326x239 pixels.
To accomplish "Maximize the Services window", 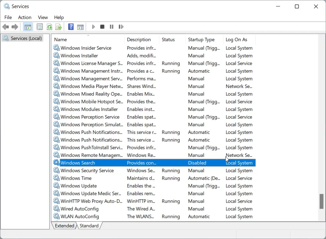I will [x=297, y=6].
